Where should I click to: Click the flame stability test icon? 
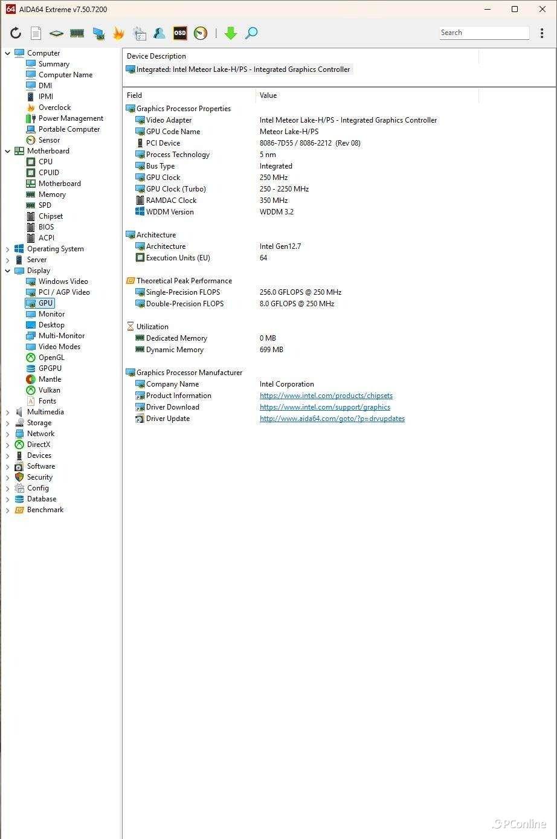[x=118, y=33]
